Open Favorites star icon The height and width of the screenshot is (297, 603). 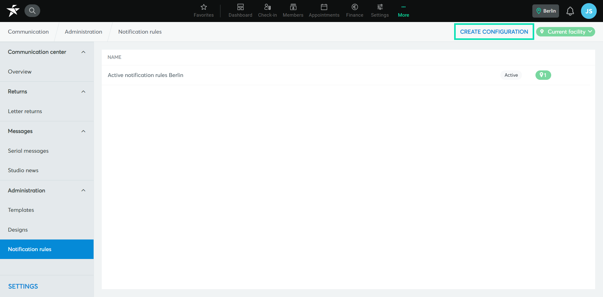coord(204,11)
